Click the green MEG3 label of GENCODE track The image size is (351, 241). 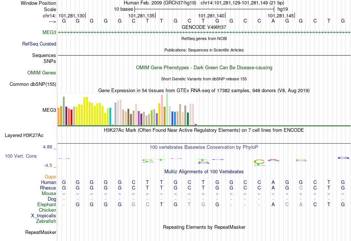[49, 32]
